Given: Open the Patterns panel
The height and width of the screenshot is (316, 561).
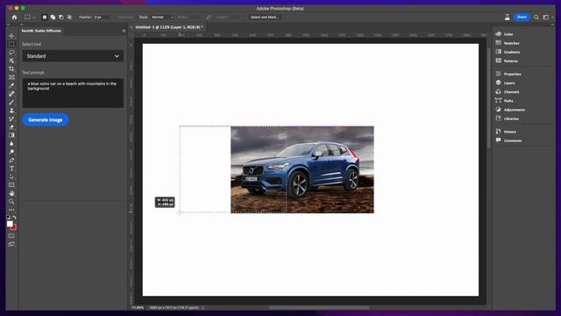Looking at the screenshot, I should (x=507, y=61).
